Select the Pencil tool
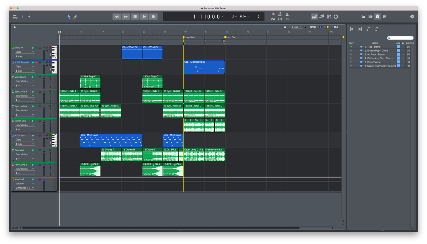Screen dimensions: 427x244 click(x=75, y=17)
